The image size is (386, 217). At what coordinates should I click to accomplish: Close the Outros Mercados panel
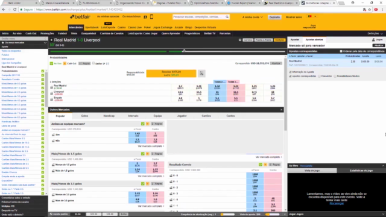coord(282,110)
